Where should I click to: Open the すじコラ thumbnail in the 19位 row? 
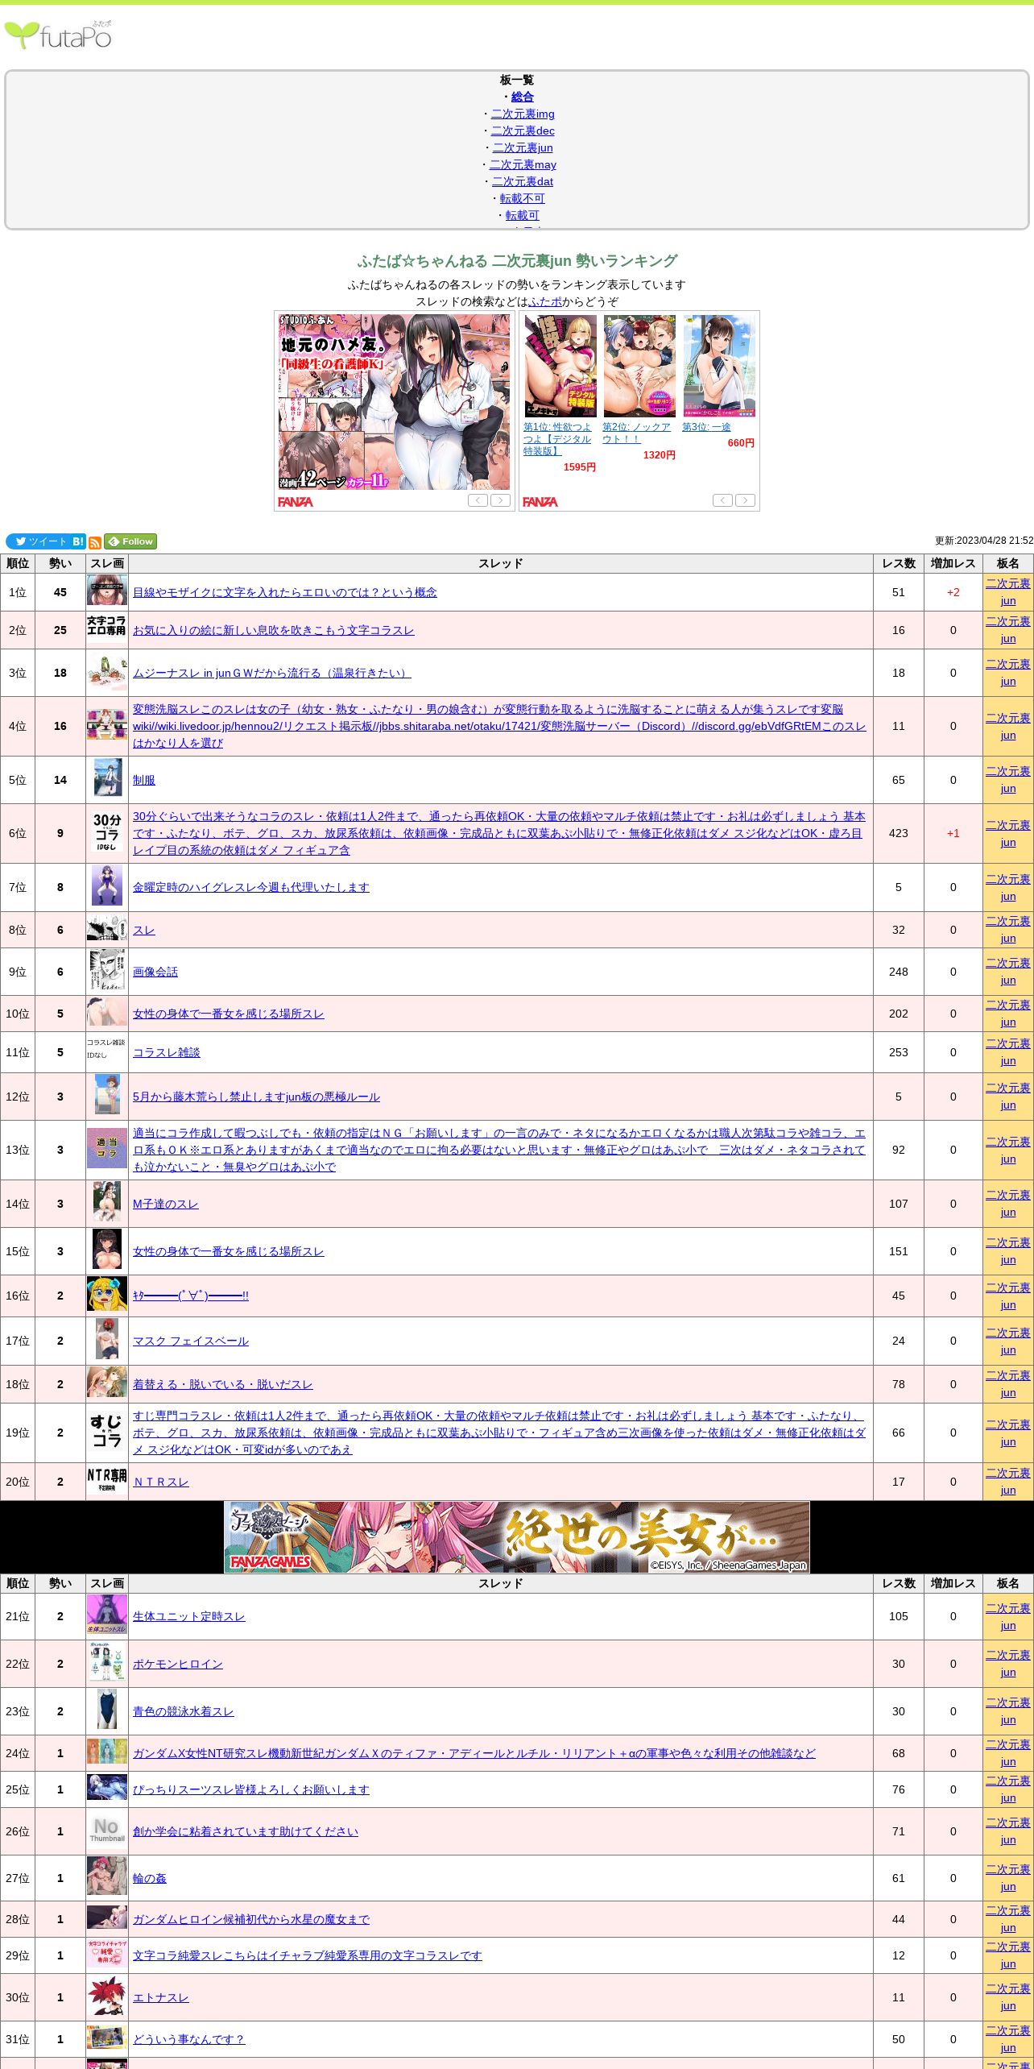click(x=107, y=1432)
